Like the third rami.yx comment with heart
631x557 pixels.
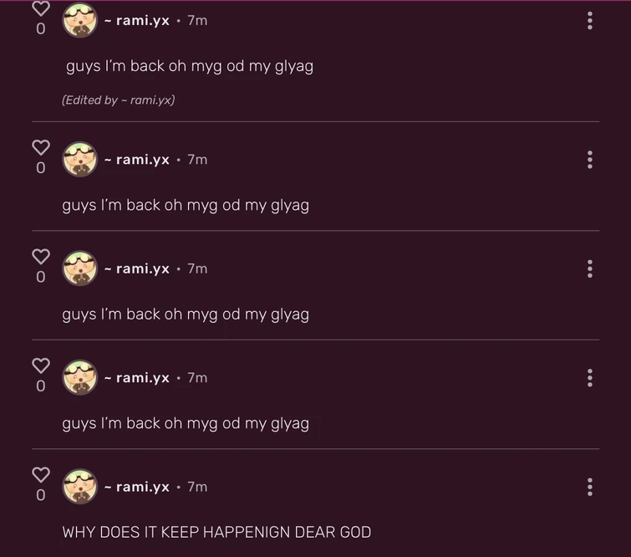click(41, 257)
